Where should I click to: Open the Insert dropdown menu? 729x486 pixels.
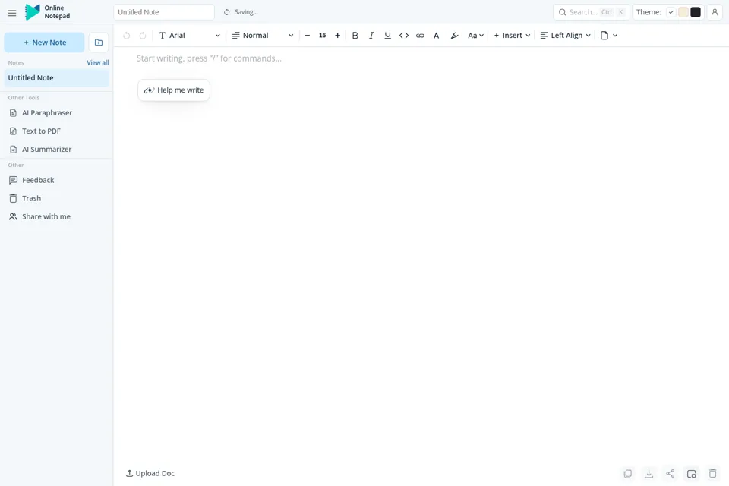(x=512, y=36)
